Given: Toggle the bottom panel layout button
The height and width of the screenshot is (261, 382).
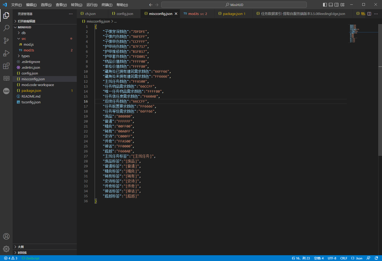Looking at the screenshot, I should coord(331,5).
